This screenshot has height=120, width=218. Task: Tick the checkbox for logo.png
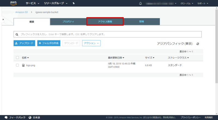click(x=17, y=65)
